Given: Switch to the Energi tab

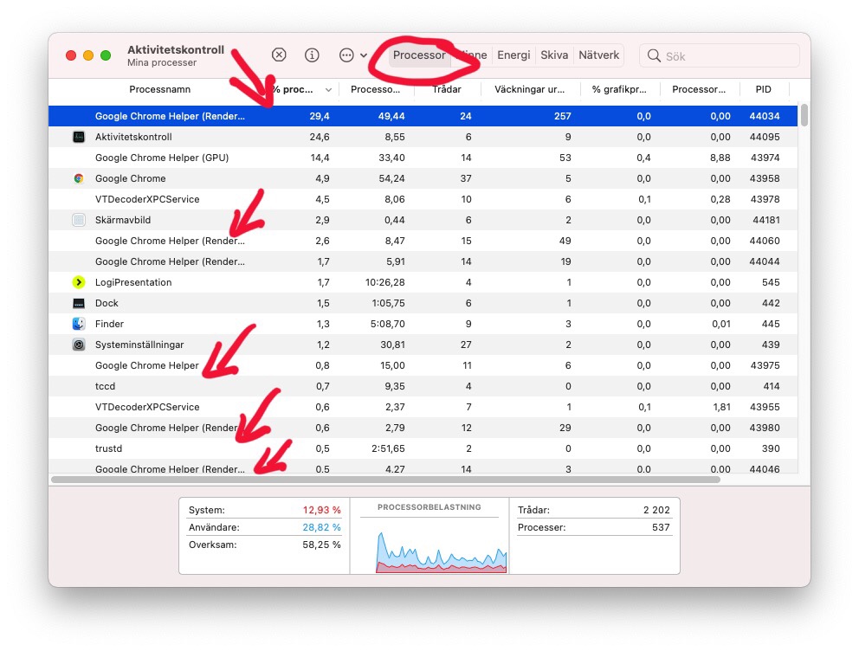Looking at the screenshot, I should point(513,55).
